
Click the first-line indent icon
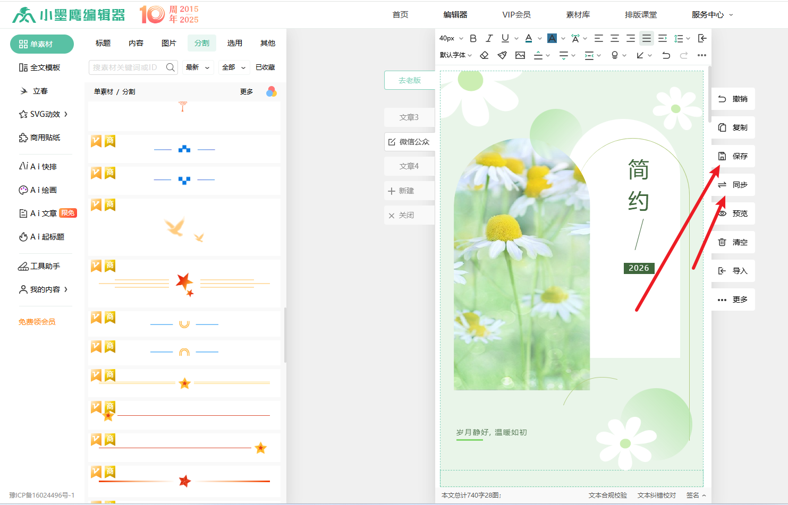click(663, 38)
